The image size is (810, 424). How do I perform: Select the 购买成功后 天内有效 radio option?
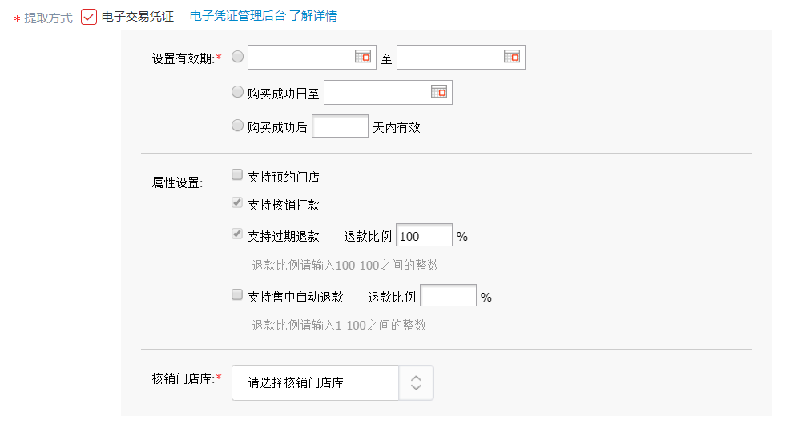pyautogui.click(x=237, y=126)
